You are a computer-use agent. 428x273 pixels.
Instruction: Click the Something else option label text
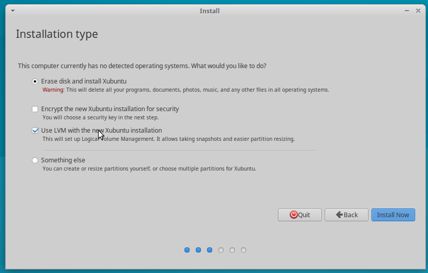[63, 160]
